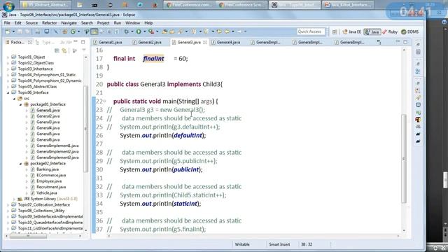Select Topic08_Collections_Utility project
The height and width of the screenshot is (252, 448).
pyautogui.click(x=41, y=211)
